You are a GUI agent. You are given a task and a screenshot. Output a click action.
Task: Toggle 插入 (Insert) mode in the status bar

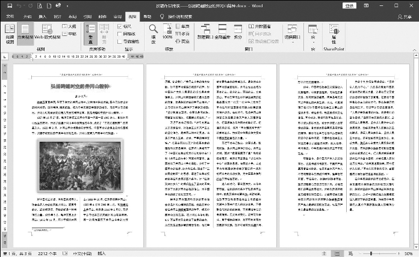102,253
